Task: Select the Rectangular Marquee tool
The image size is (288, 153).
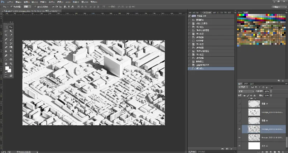Action: click(x=6, y=27)
